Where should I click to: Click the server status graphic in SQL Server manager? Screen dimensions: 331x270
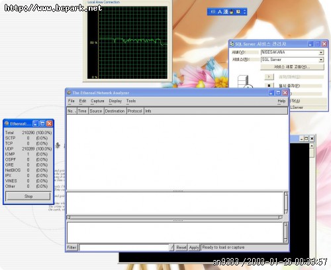point(245,82)
